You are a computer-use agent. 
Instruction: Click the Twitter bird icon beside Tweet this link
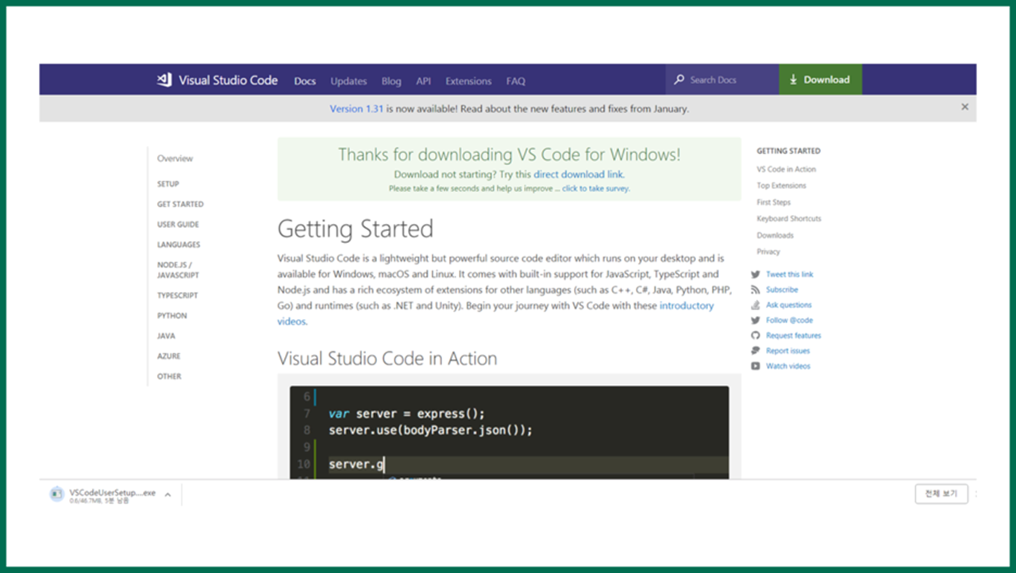pyautogui.click(x=756, y=275)
